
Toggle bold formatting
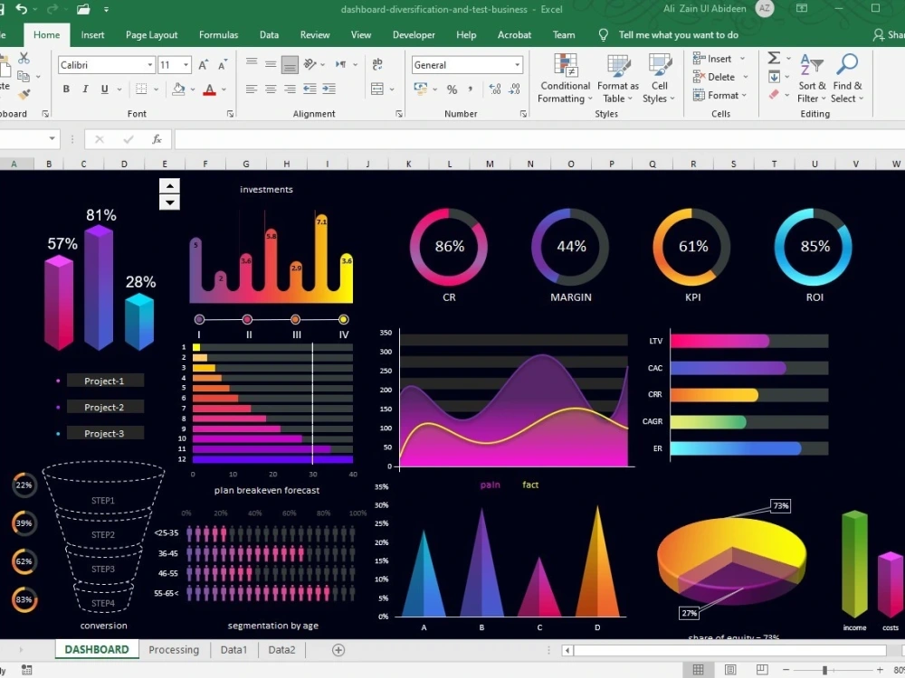pos(64,89)
